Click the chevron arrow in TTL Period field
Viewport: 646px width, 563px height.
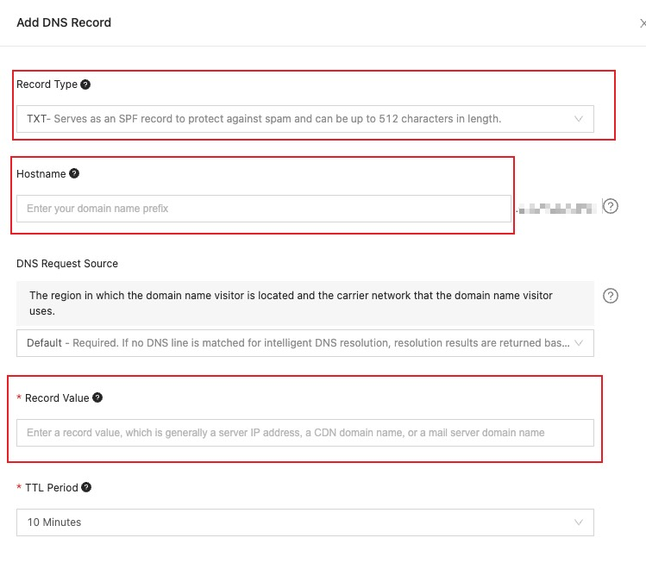point(579,522)
